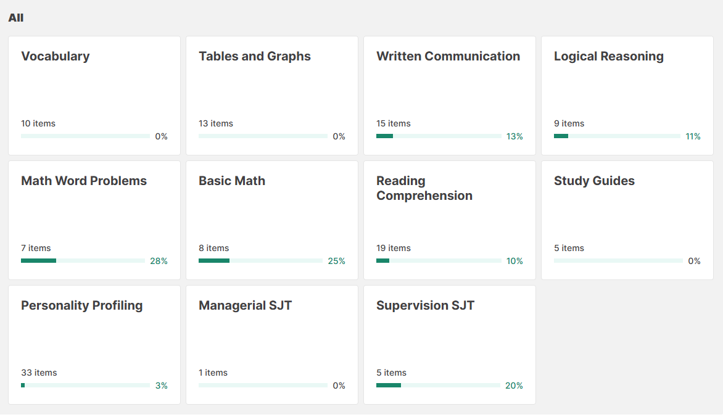
Task: Click the Written Communication progress bar
Action: click(x=439, y=136)
